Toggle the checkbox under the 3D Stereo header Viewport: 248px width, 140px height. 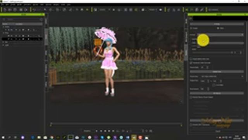tap(191, 97)
